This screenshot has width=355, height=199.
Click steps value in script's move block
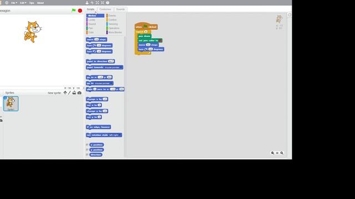click(148, 45)
